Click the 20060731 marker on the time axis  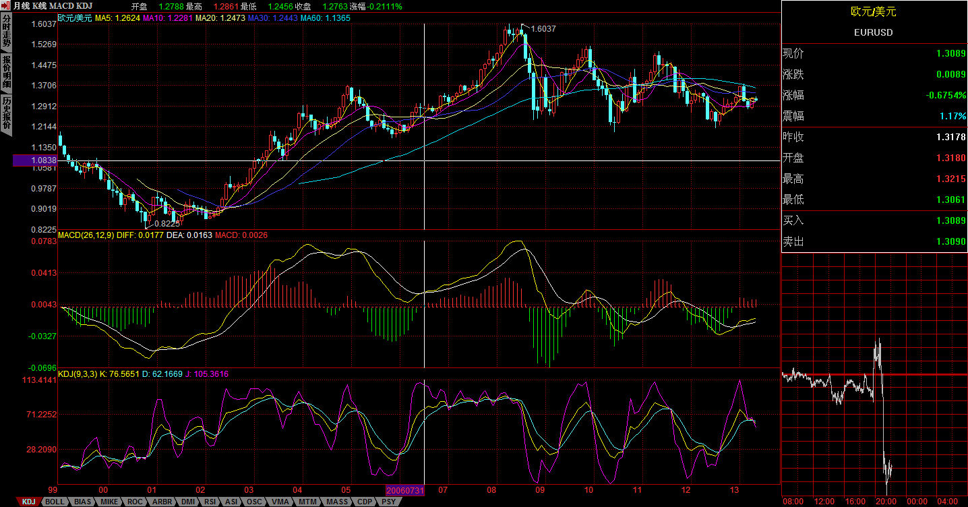pos(404,490)
